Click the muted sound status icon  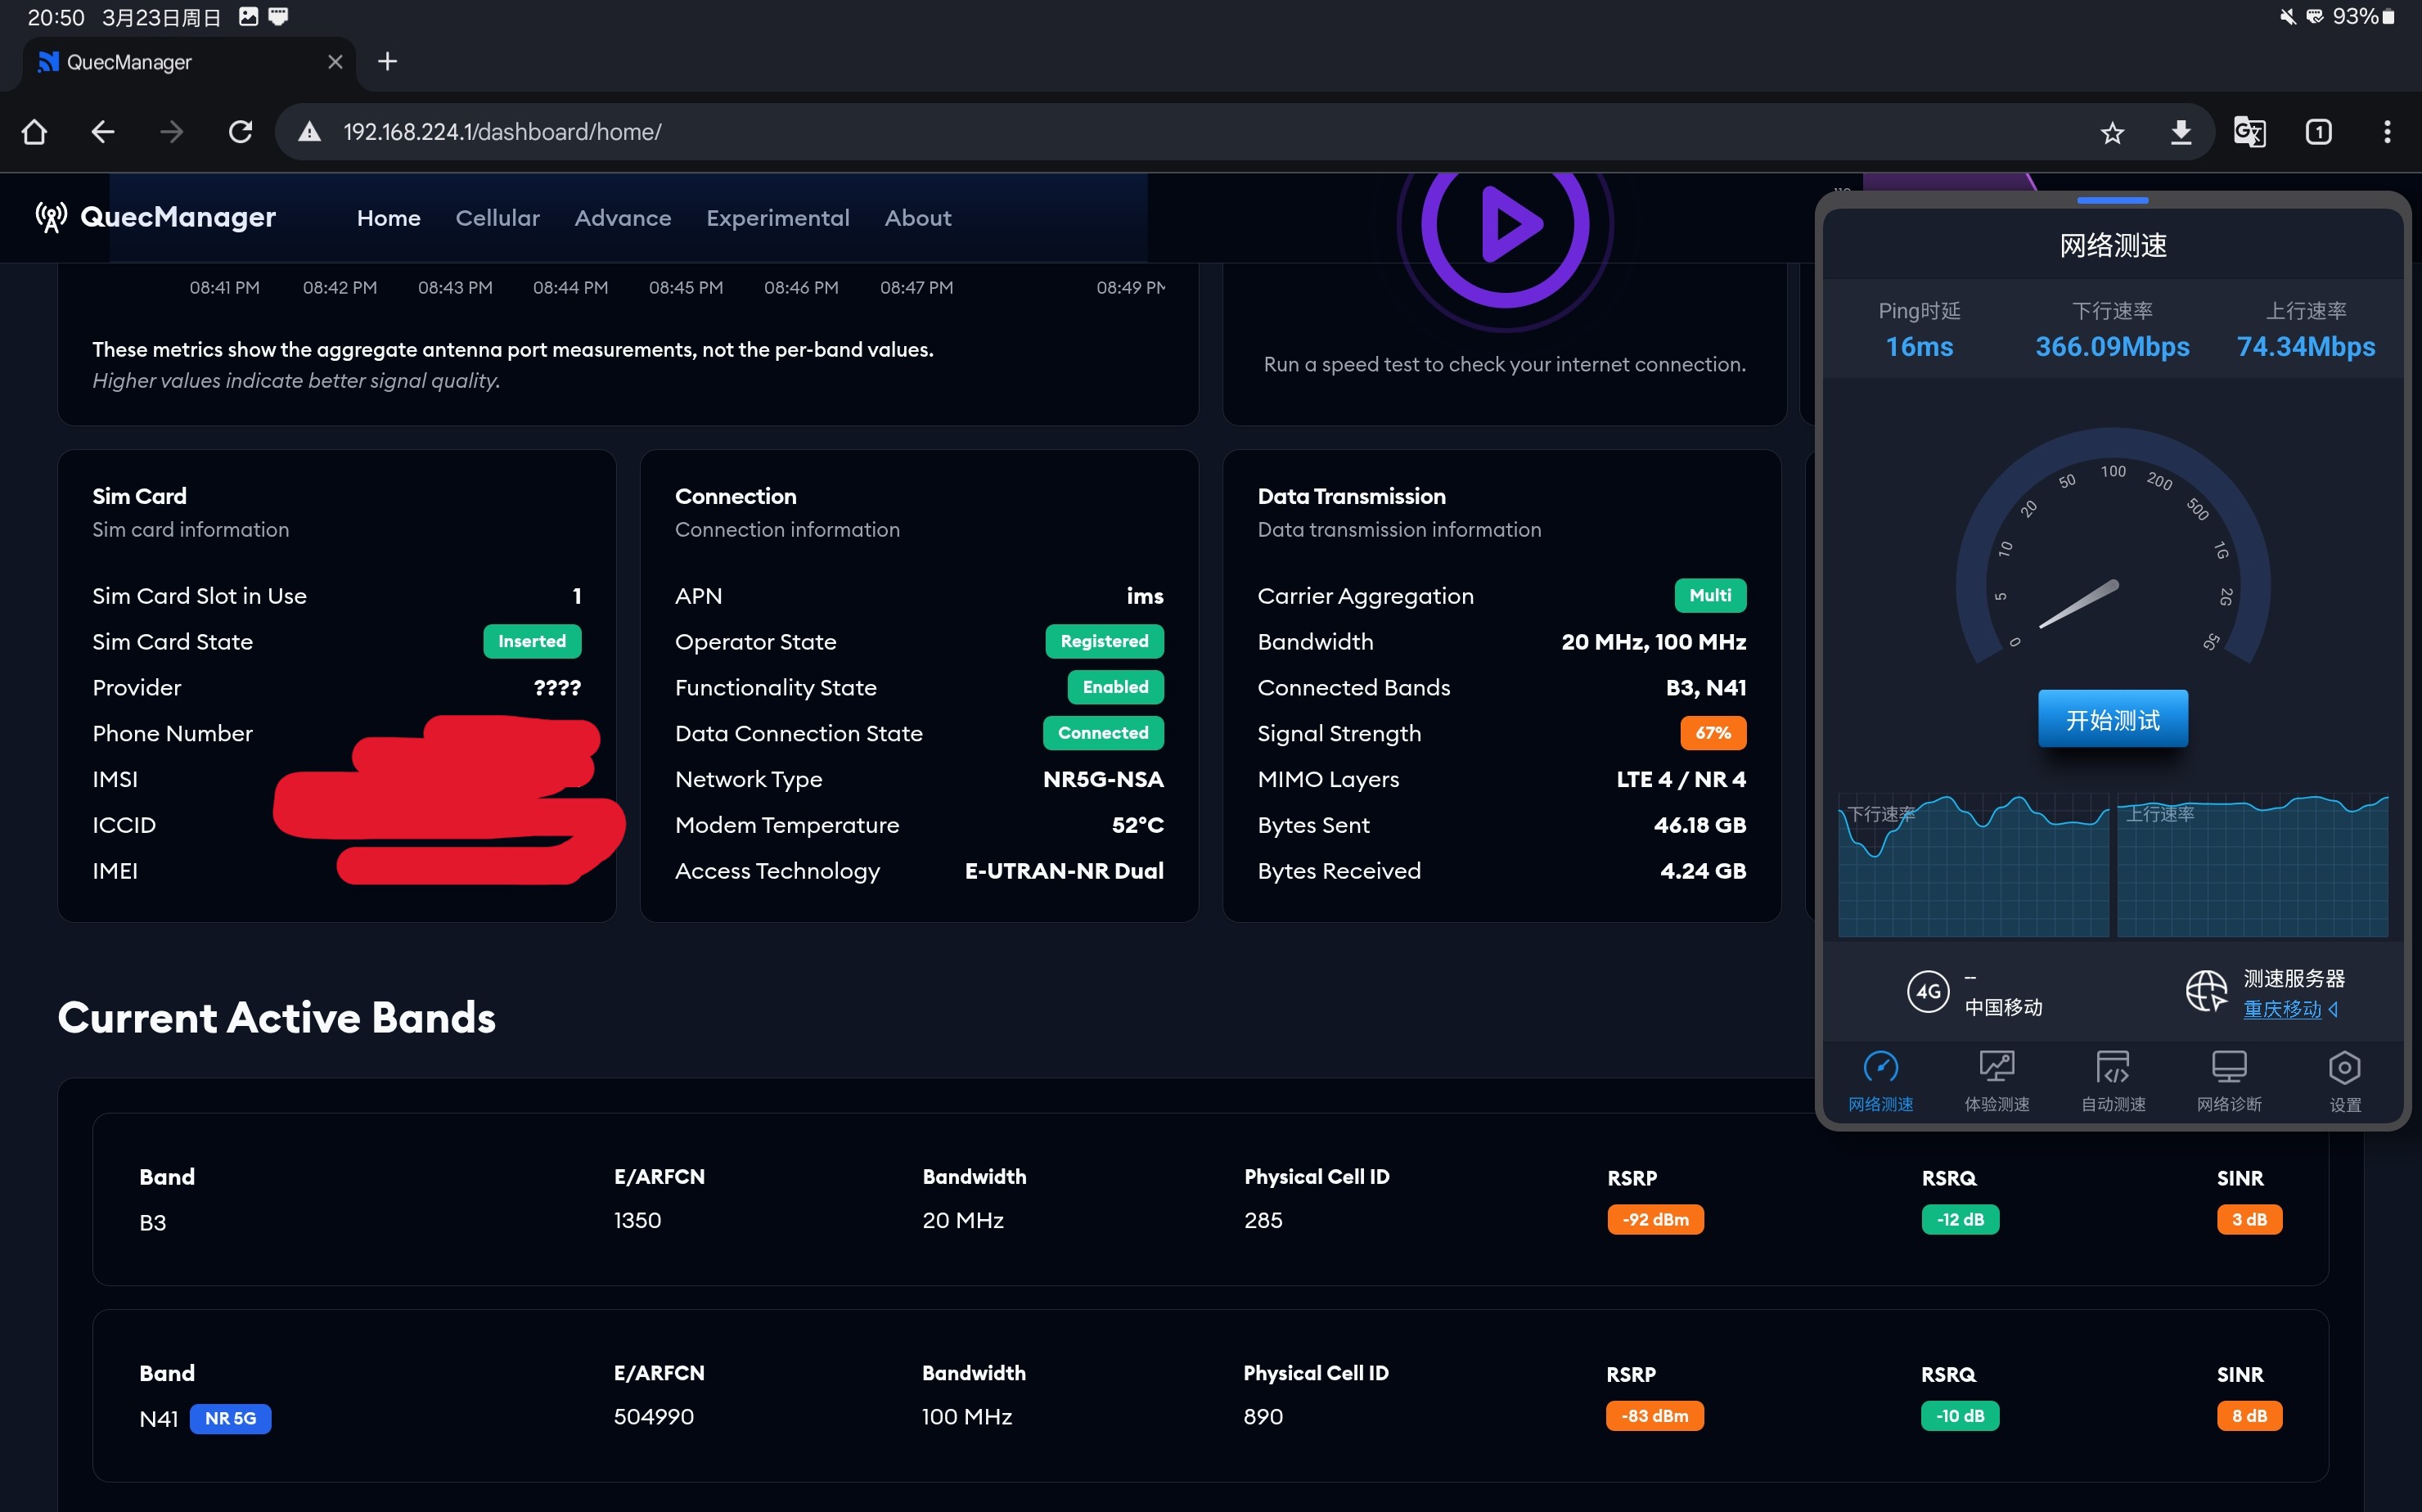(x=2287, y=17)
